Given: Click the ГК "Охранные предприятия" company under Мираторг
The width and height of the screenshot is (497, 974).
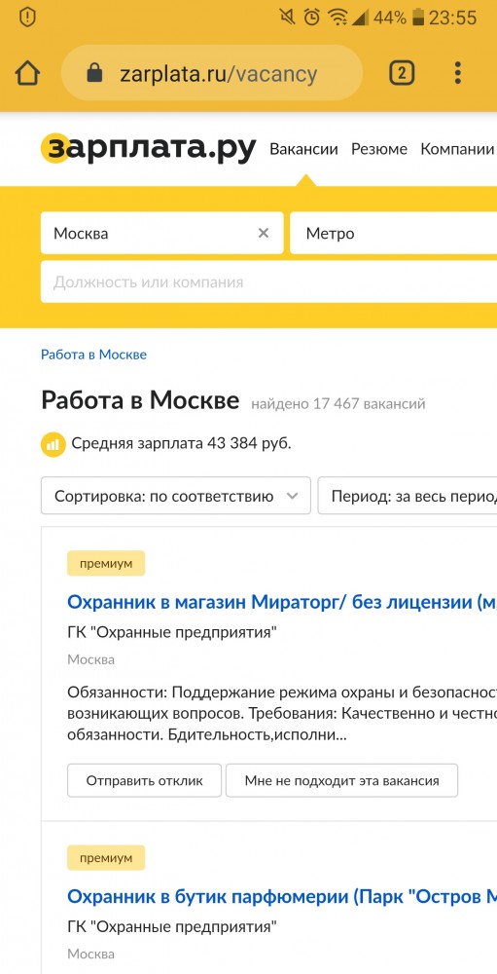Looking at the screenshot, I should tap(172, 633).
